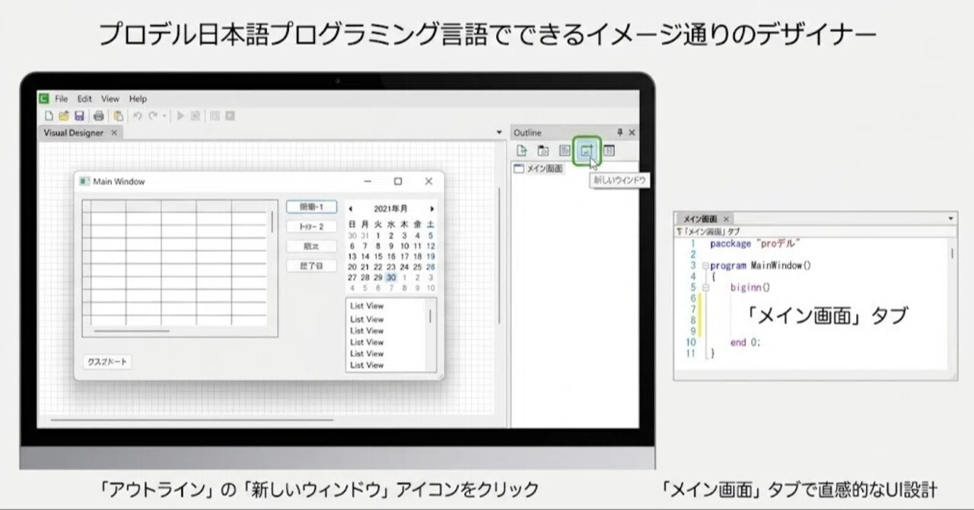Select メイン画面 item in Outline tree

click(x=539, y=169)
